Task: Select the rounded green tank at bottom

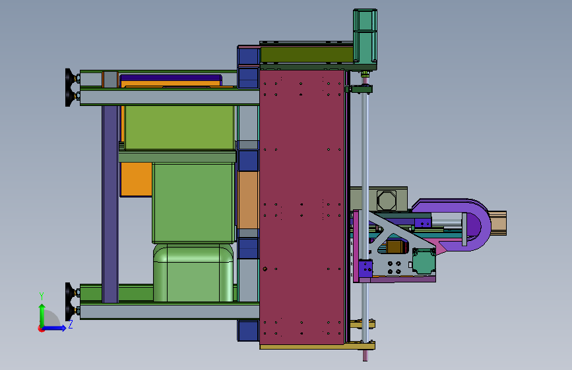Action: [x=193, y=273]
